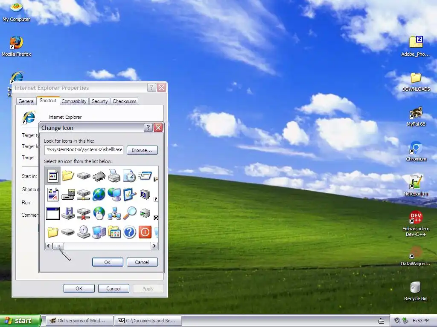Choose the floppy disk drive with black diskette icon
437x327 pixels.
pyautogui.click(x=68, y=194)
